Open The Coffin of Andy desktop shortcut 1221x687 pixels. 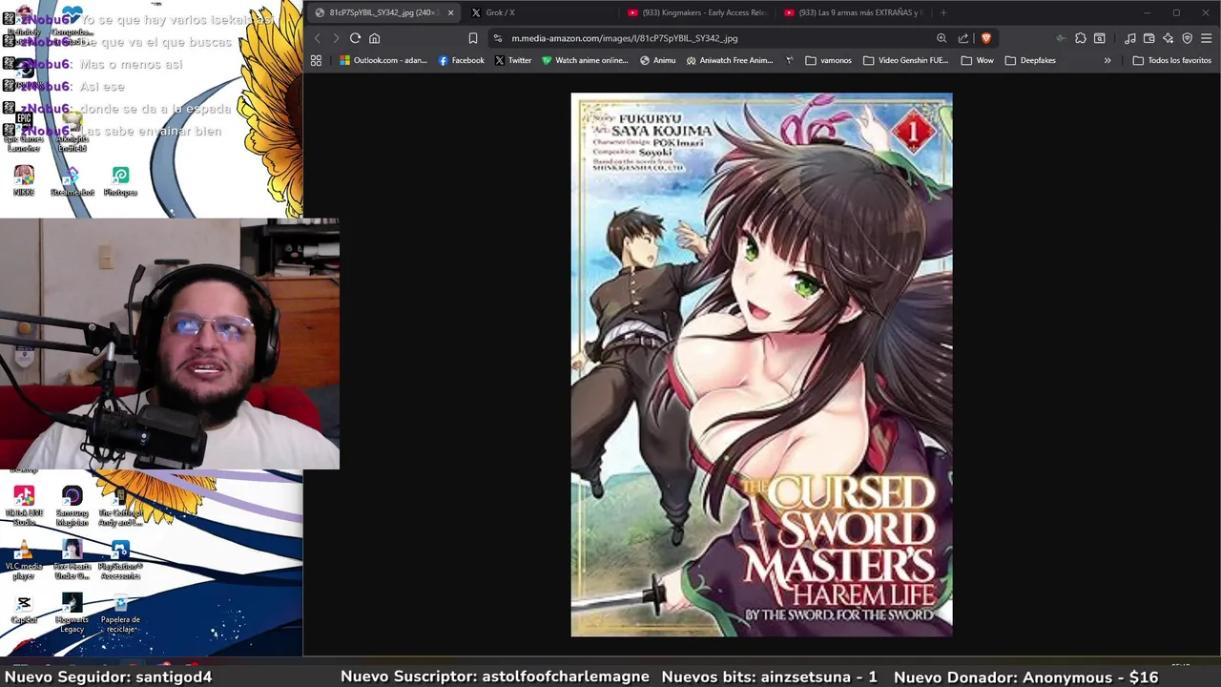[120, 506]
